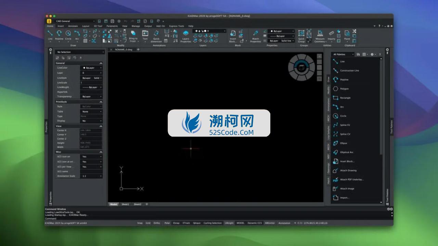Select Construction Line in the tool palette
Viewport: 438px width, 246px height.
coord(346,71)
